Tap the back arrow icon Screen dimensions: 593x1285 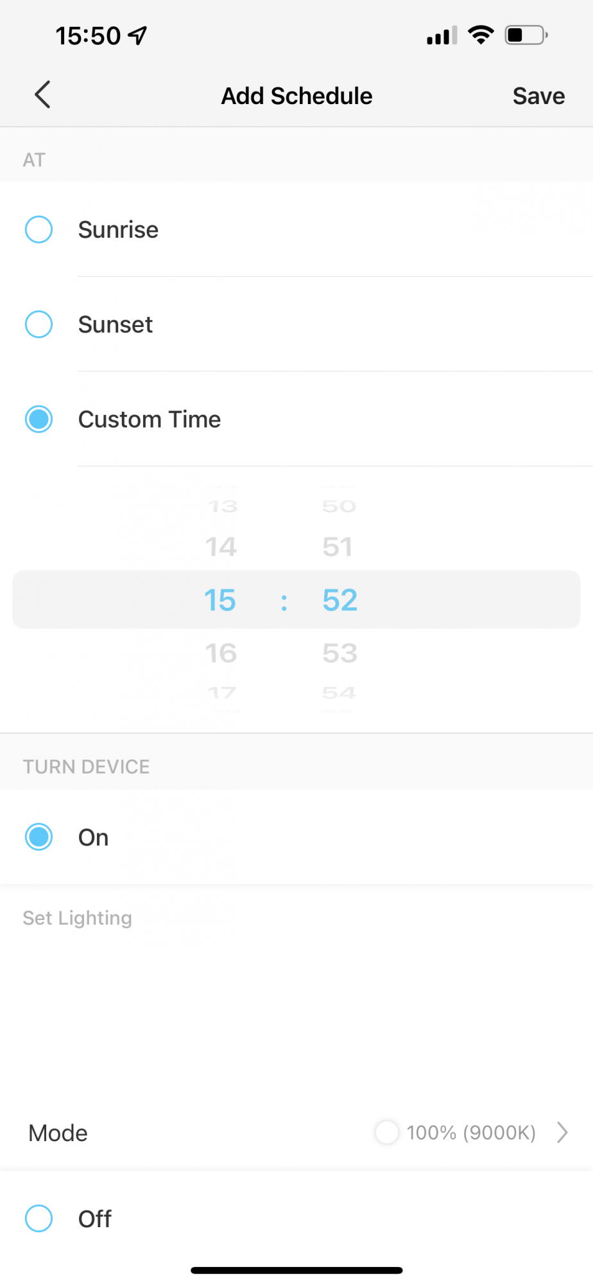(42, 95)
